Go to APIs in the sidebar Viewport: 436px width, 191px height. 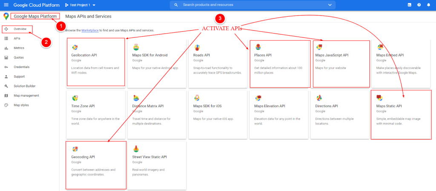(17, 38)
